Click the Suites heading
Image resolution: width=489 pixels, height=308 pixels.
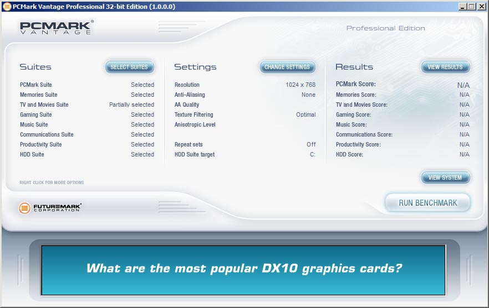pyautogui.click(x=35, y=67)
